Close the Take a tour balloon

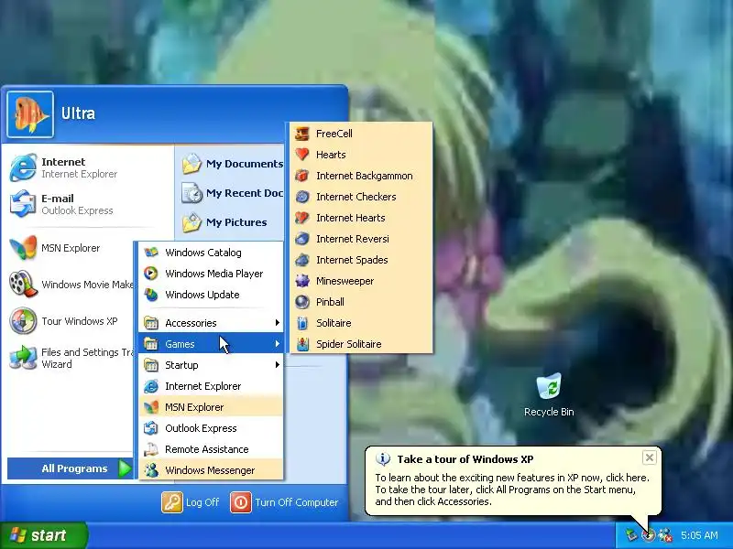click(650, 458)
